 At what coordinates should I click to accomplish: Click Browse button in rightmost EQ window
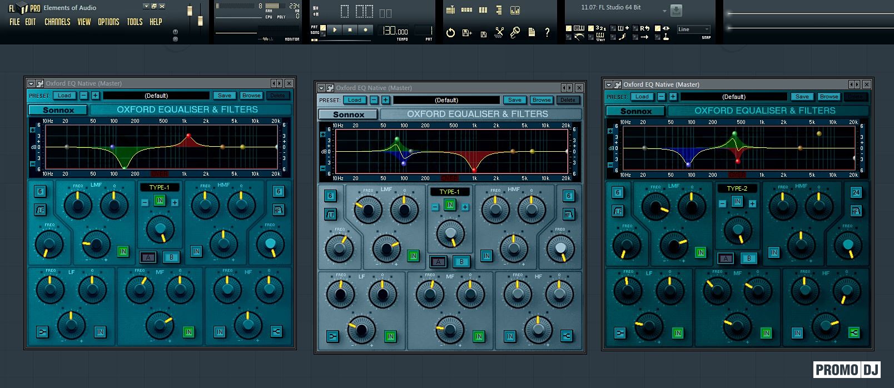pos(828,97)
